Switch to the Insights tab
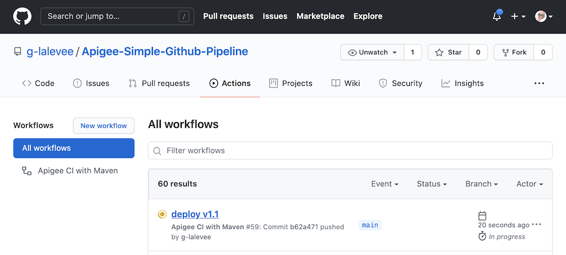Viewport: 566px width, 255px height. point(462,83)
